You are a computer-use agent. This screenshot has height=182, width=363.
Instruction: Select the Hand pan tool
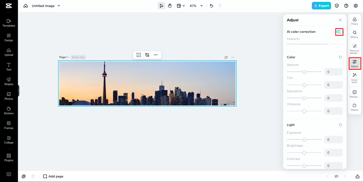pyautogui.click(x=170, y=6)
